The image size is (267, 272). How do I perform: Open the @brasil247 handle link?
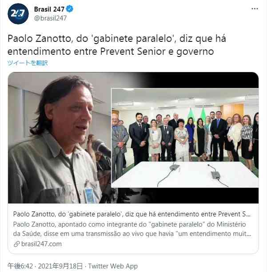pos(50,18)
